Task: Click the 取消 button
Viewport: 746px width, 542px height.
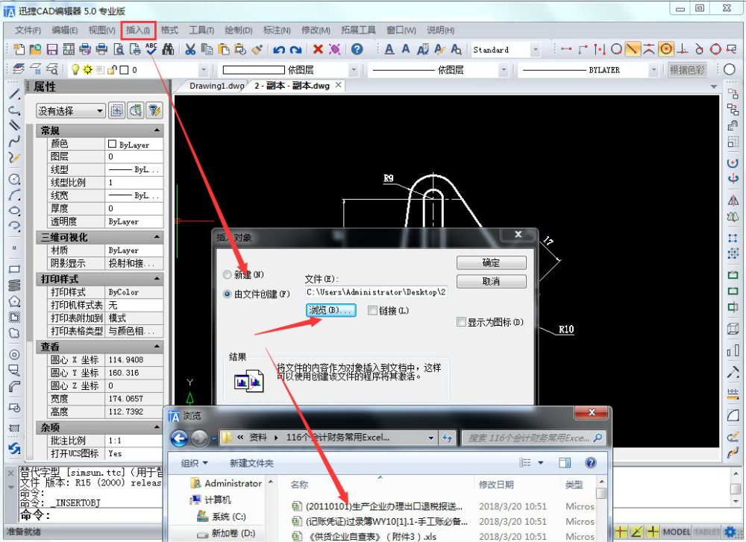Action: 492,281
